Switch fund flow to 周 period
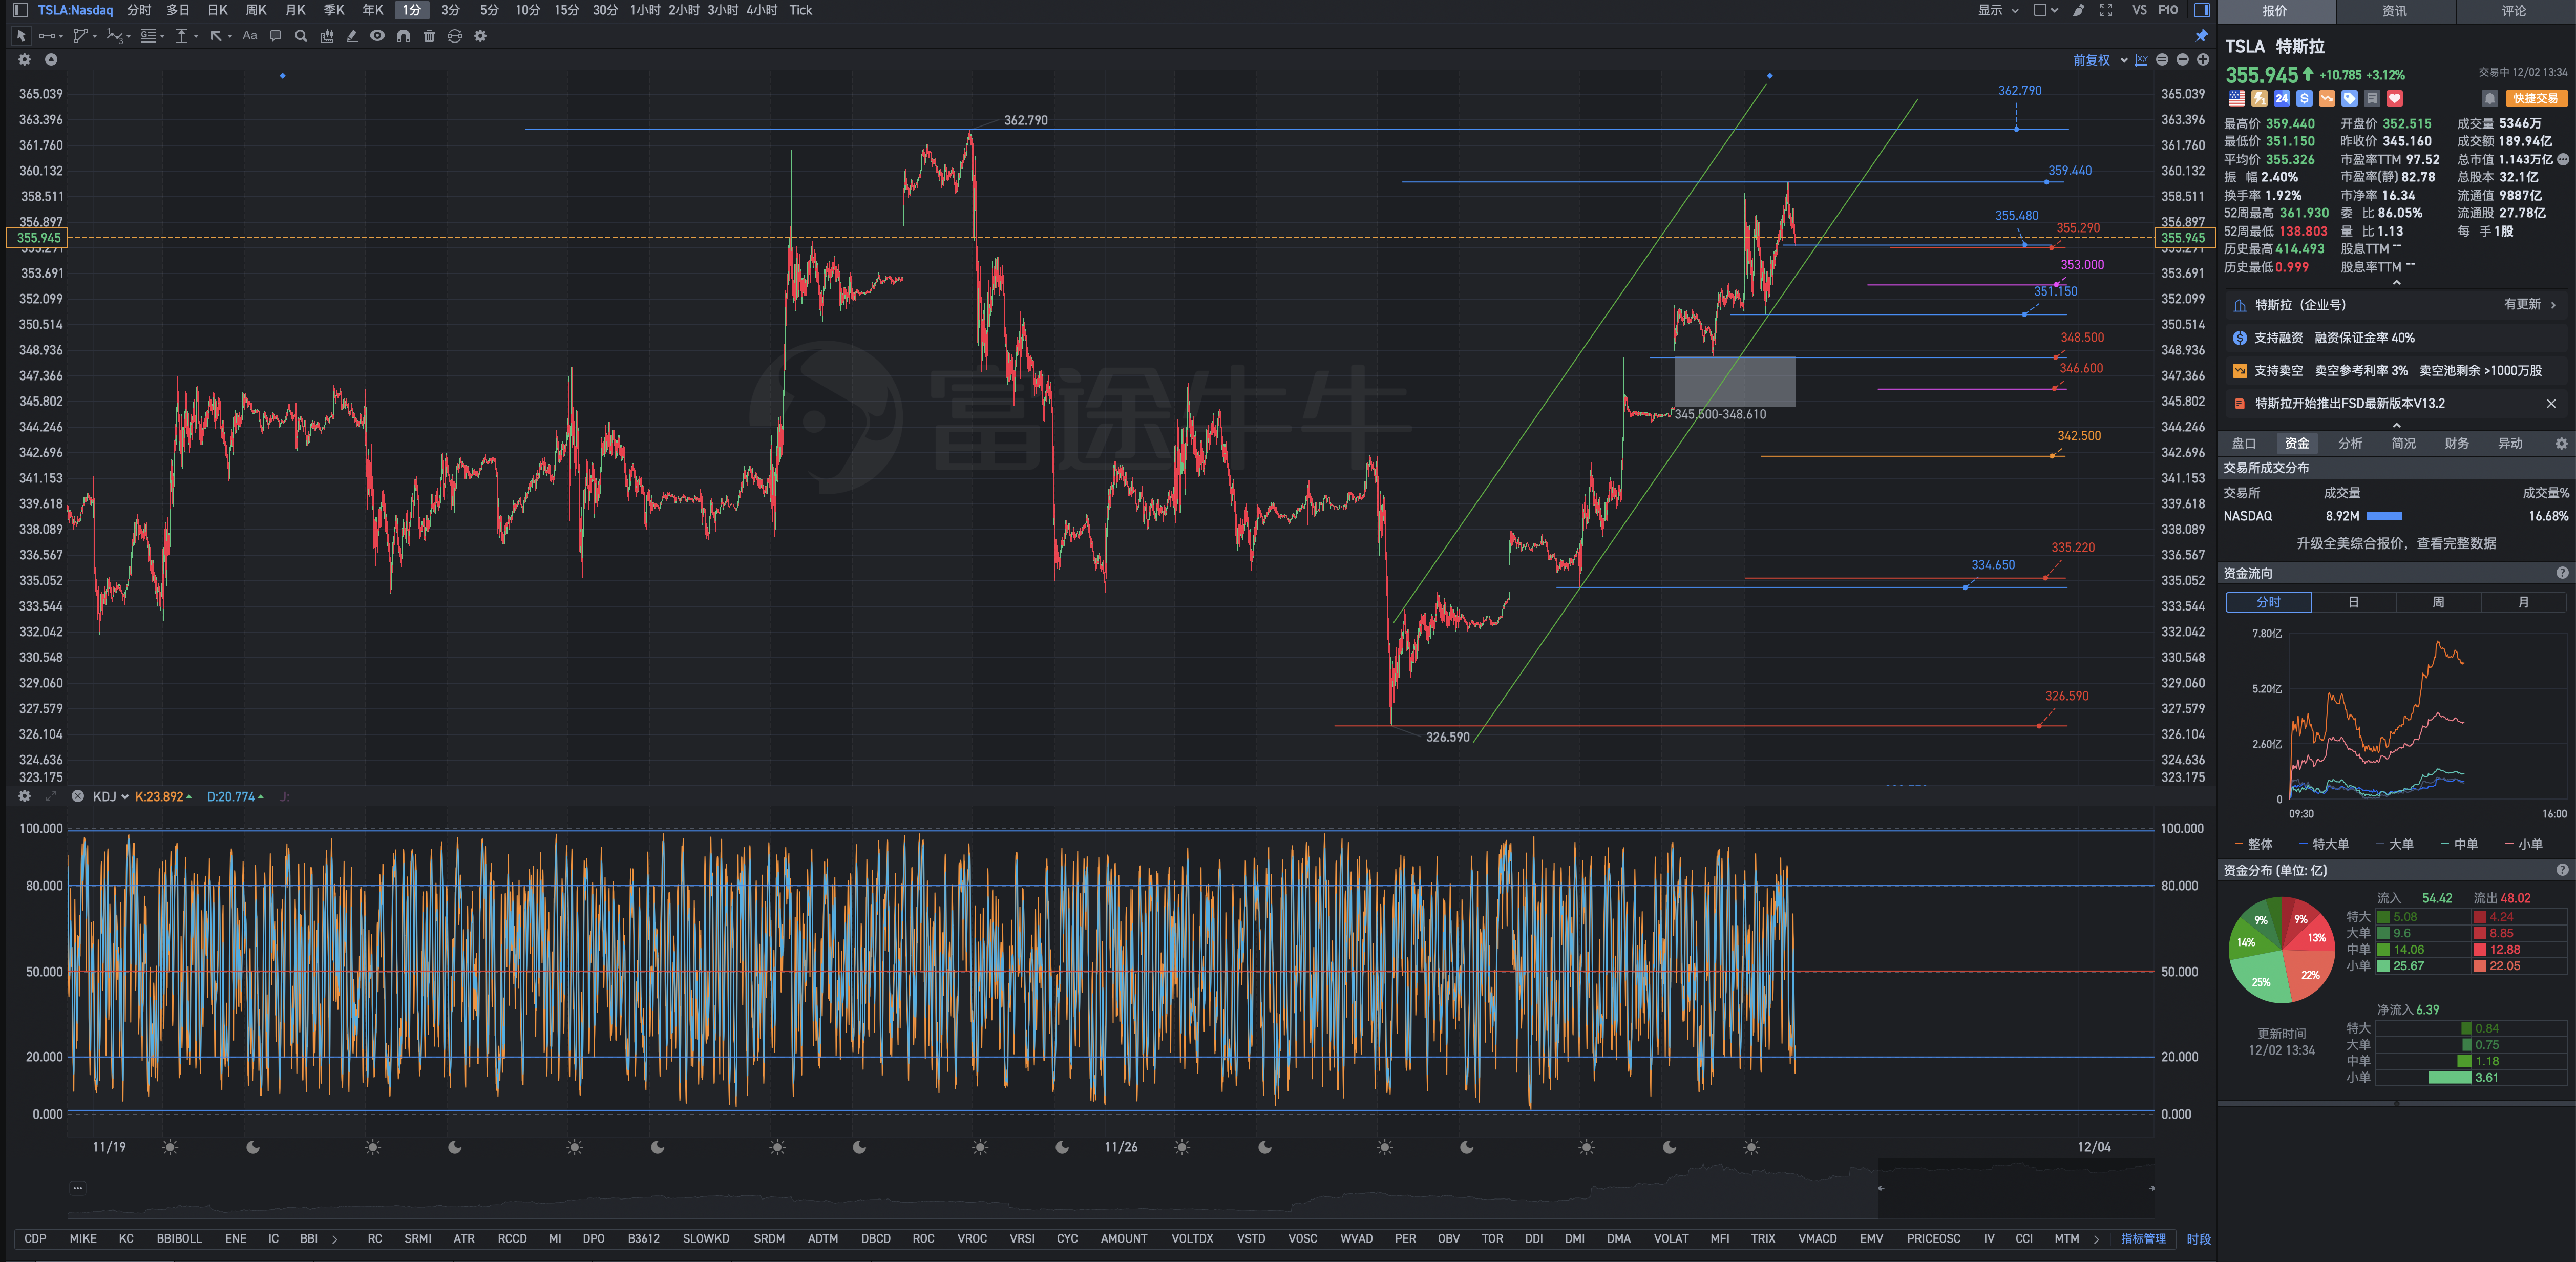Image resolution: width=2576 pixels, height=1262 pixels. pos(2438,603)
